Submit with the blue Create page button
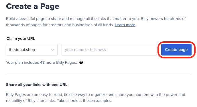The width and height of the screenshot is (197, 107). 176,50
